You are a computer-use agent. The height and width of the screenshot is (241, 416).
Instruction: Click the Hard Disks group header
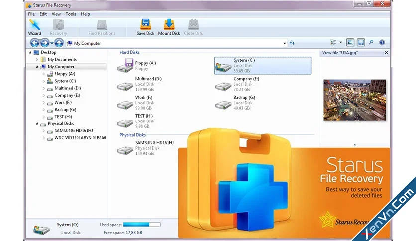tap(129, 52)
